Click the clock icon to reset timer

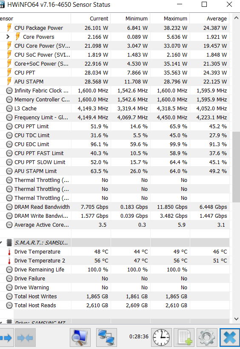point(161,337)
